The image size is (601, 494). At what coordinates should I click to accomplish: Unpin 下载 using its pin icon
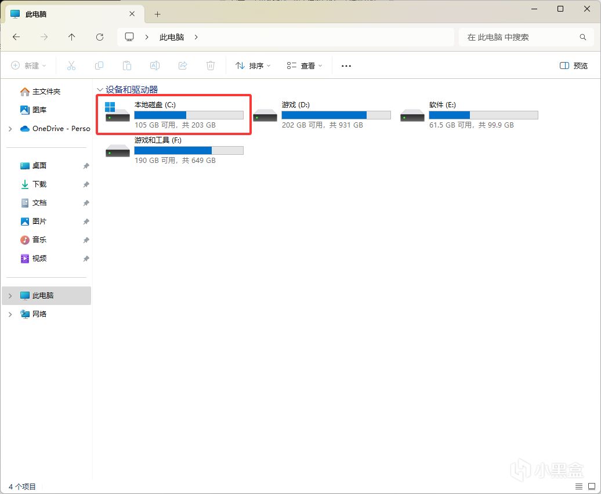pyautogui.click(x=86, y=184)
